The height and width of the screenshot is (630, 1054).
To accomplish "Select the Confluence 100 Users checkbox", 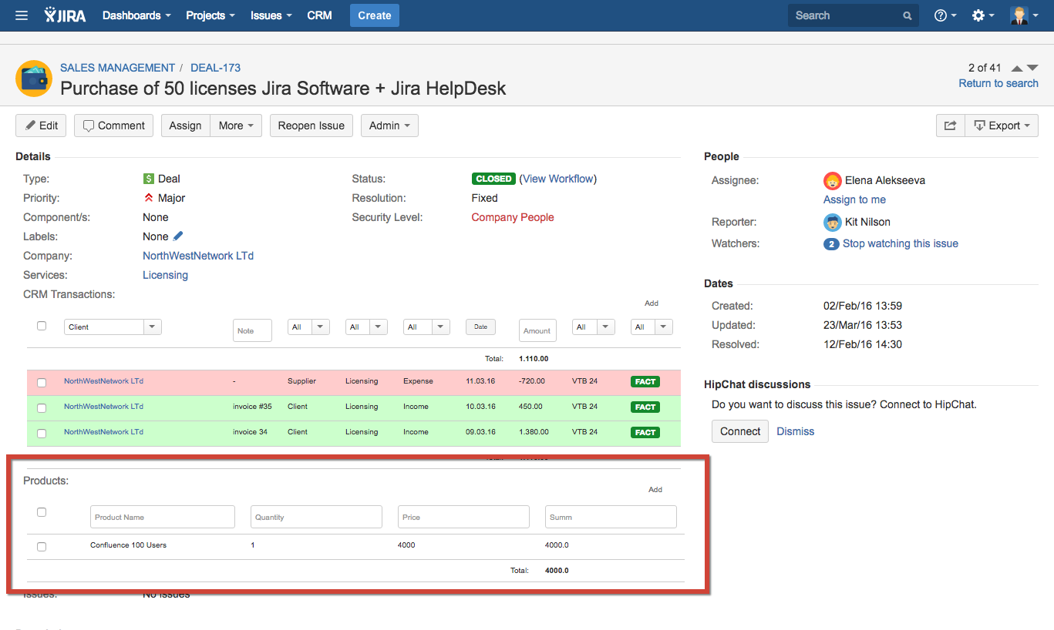I will (42, 546).
